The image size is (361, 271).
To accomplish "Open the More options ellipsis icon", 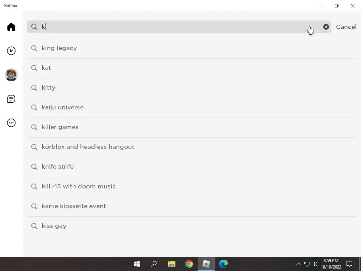I will click(x=11, y=123).
